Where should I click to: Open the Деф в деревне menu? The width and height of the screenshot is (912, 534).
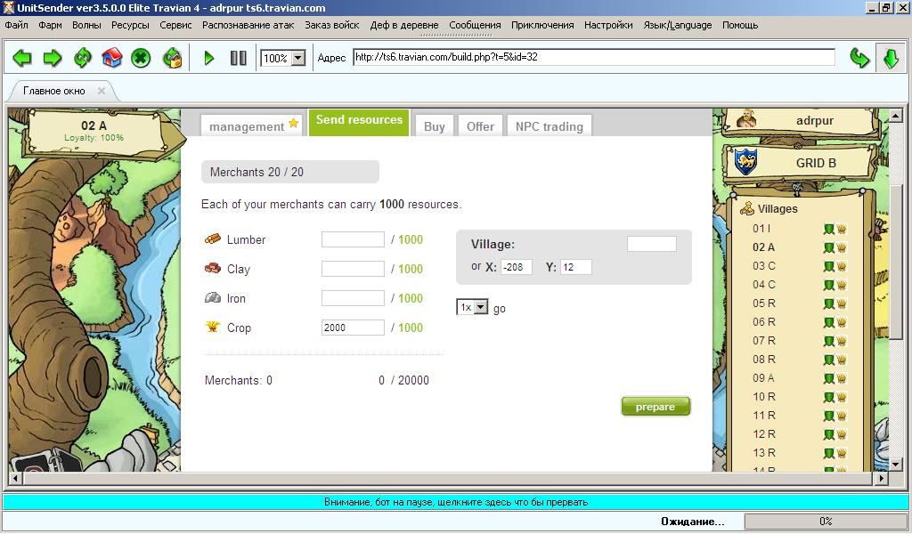tap(404, 25)
